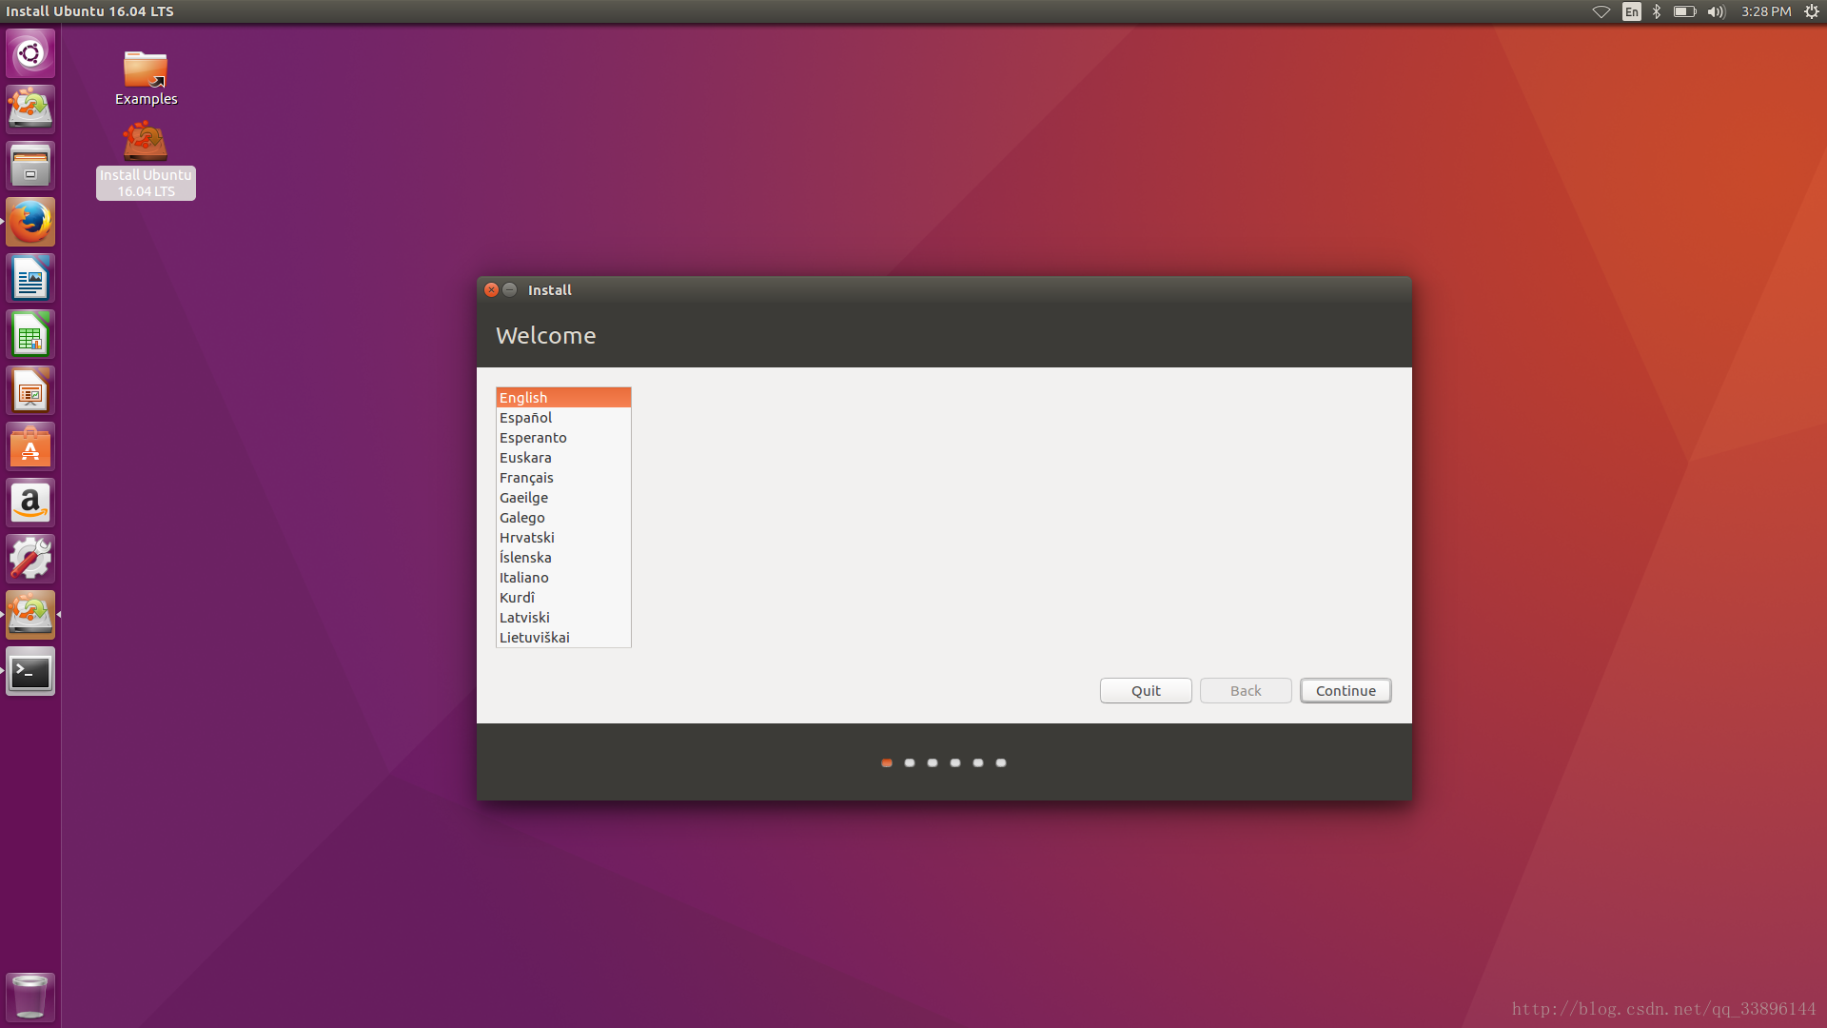
Task: Open the Wi-Fi network indicator
Action: coord(1601,11)
